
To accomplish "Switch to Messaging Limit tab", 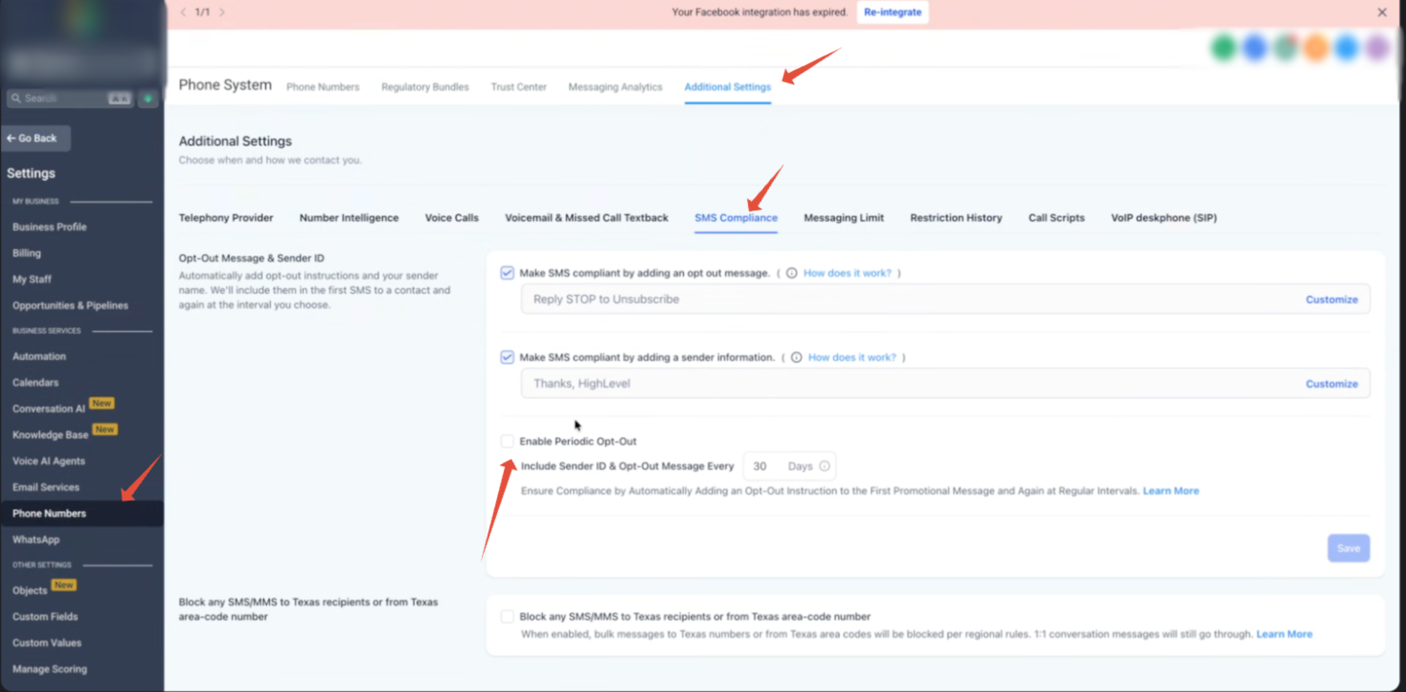I will click(x=844, y=218).
